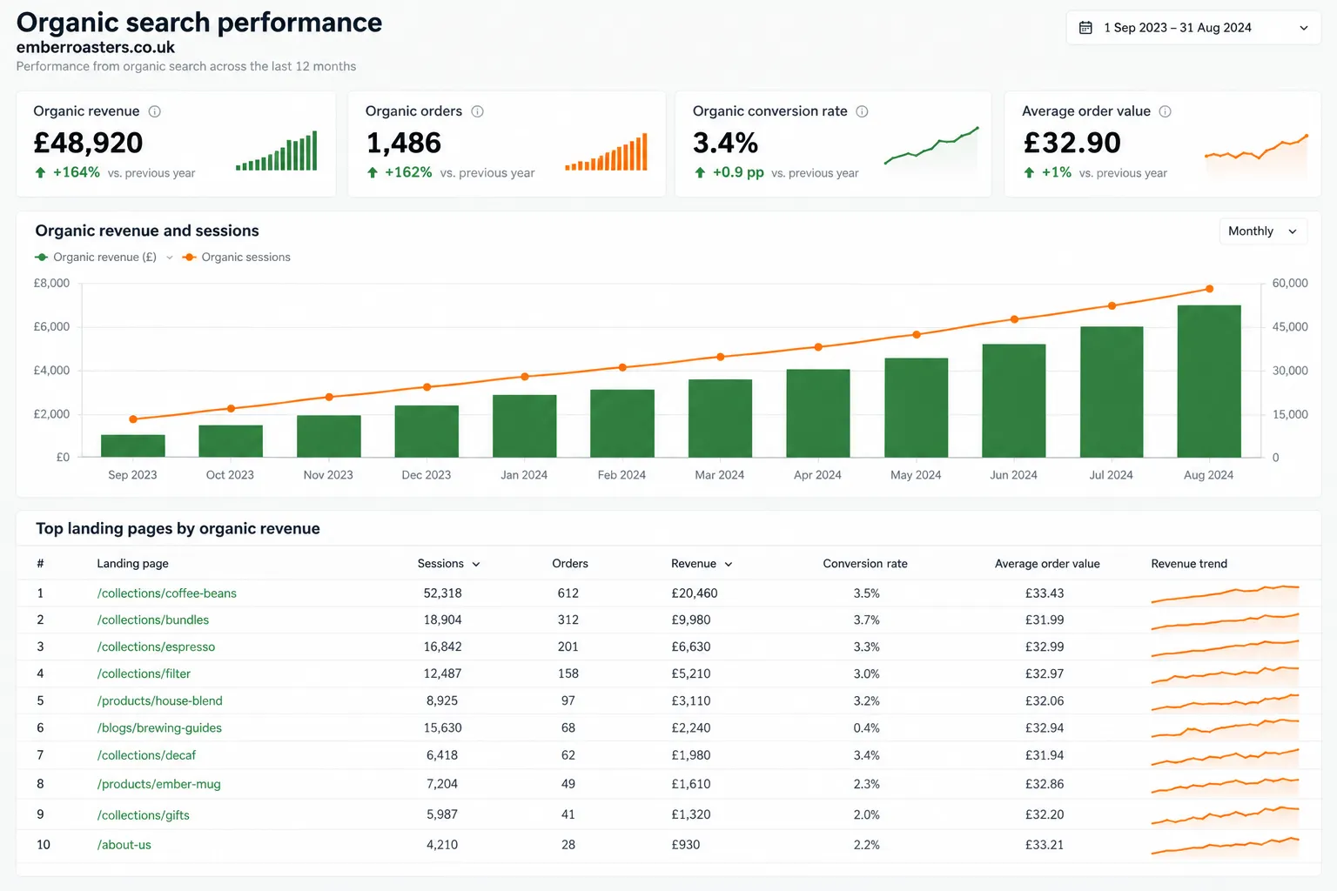Click the Aug 2024 sessions data point
The height and width of the screenshot is (891, 1337).
coord(1209,289)
